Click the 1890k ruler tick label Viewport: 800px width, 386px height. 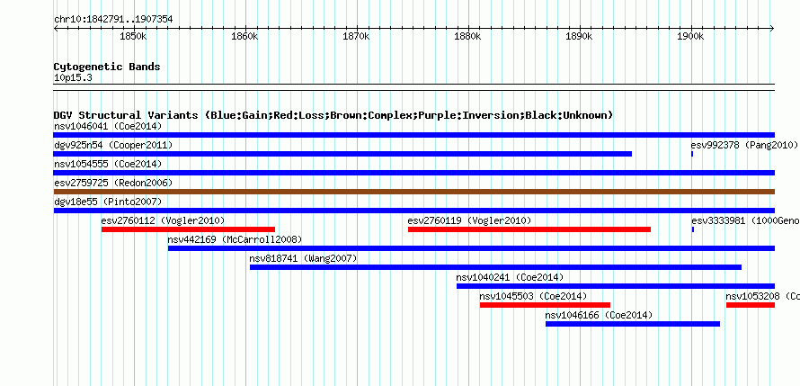pyautogui.click(x=579, y=37)
